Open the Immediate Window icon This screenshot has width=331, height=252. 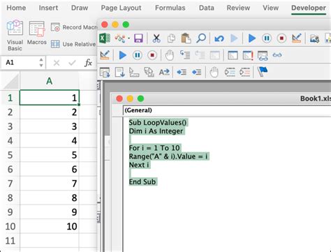click(x=248, y=55)
